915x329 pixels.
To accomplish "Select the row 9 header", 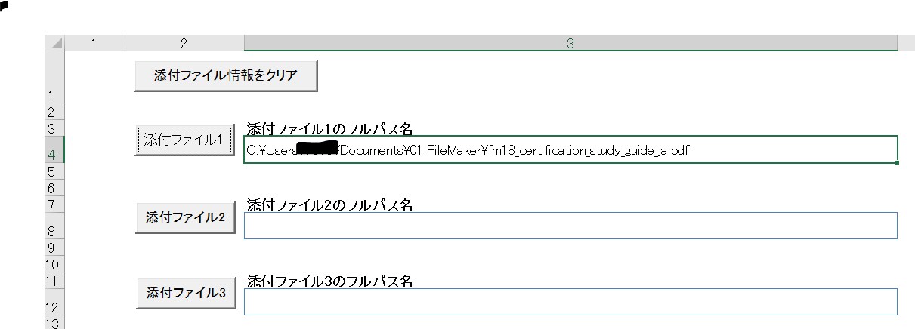I will tap(55, 248).
